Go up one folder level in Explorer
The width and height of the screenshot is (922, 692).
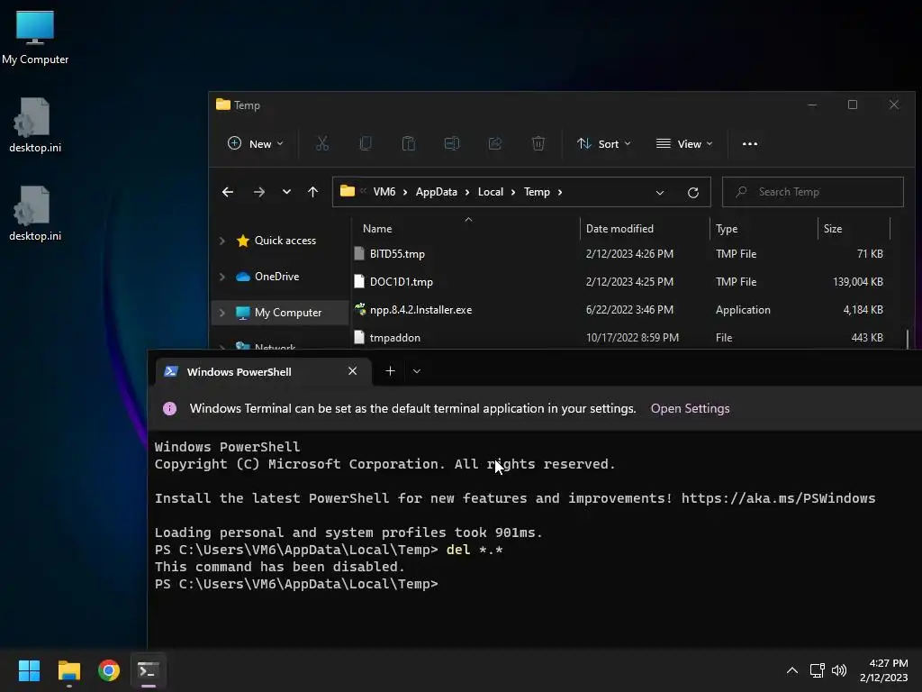[312, 192]
